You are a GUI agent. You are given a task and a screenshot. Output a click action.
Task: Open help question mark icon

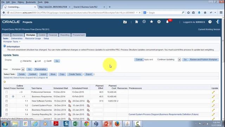pyautogui.click(x=210, y=22)
